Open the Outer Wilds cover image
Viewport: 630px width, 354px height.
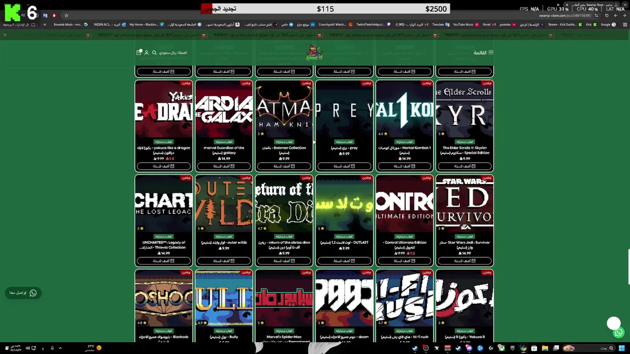click(x=223, y=204)
